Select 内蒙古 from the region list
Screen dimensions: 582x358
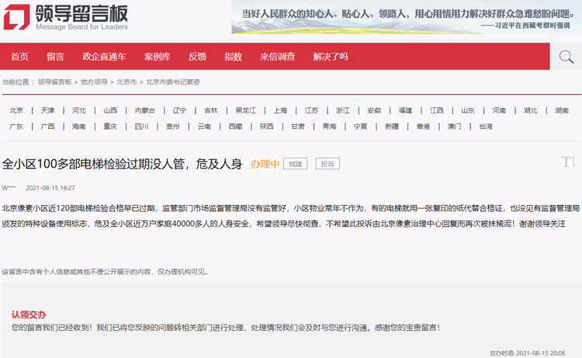[145, 110]
